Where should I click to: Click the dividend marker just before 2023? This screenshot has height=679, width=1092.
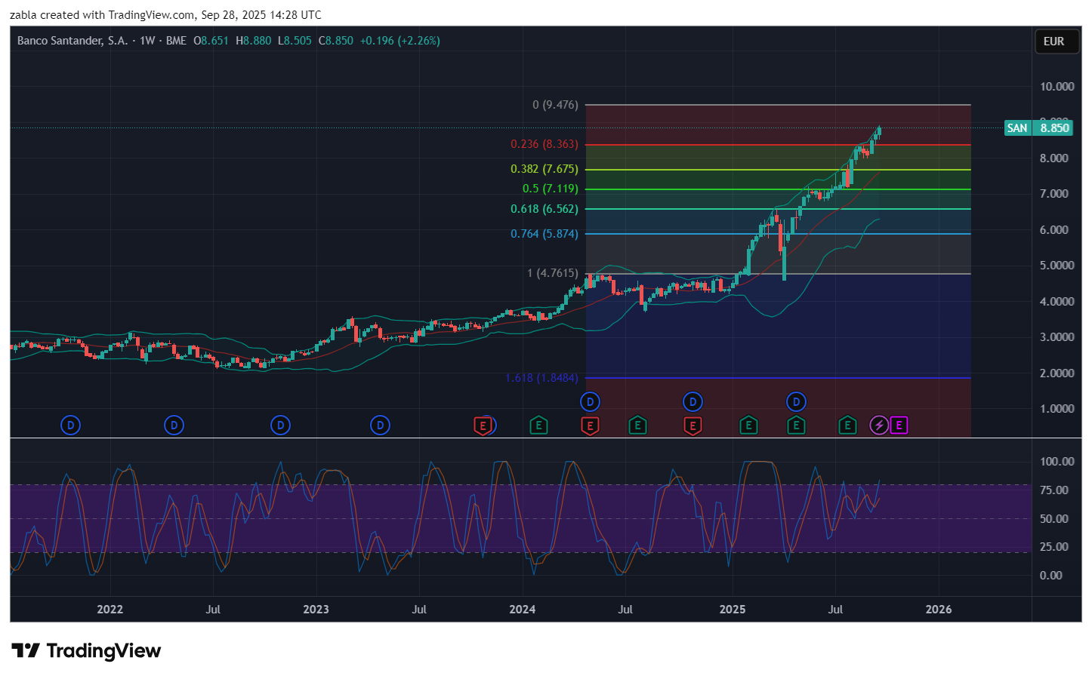coord(280,426)
